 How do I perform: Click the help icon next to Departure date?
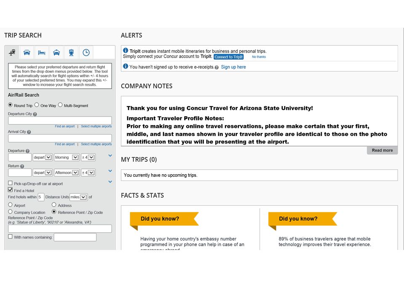click(28, 151)
